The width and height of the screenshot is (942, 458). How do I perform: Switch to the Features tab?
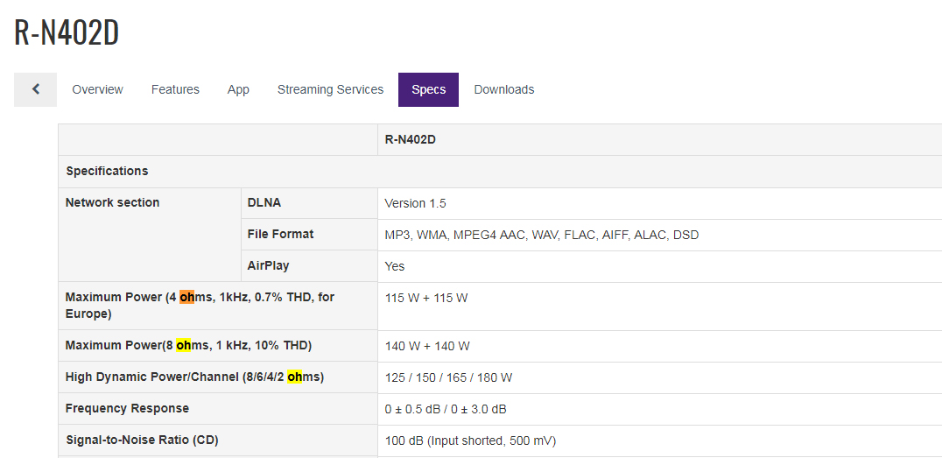click(x=175, y=89)
